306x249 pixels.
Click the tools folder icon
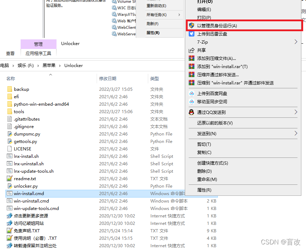coord(9,112)
